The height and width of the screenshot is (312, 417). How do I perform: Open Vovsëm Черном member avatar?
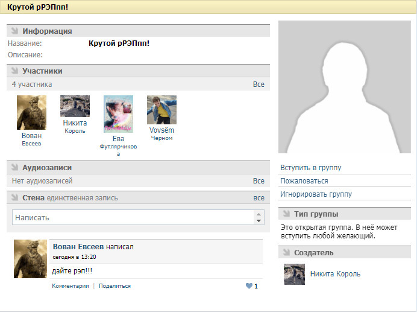point(161,110)
